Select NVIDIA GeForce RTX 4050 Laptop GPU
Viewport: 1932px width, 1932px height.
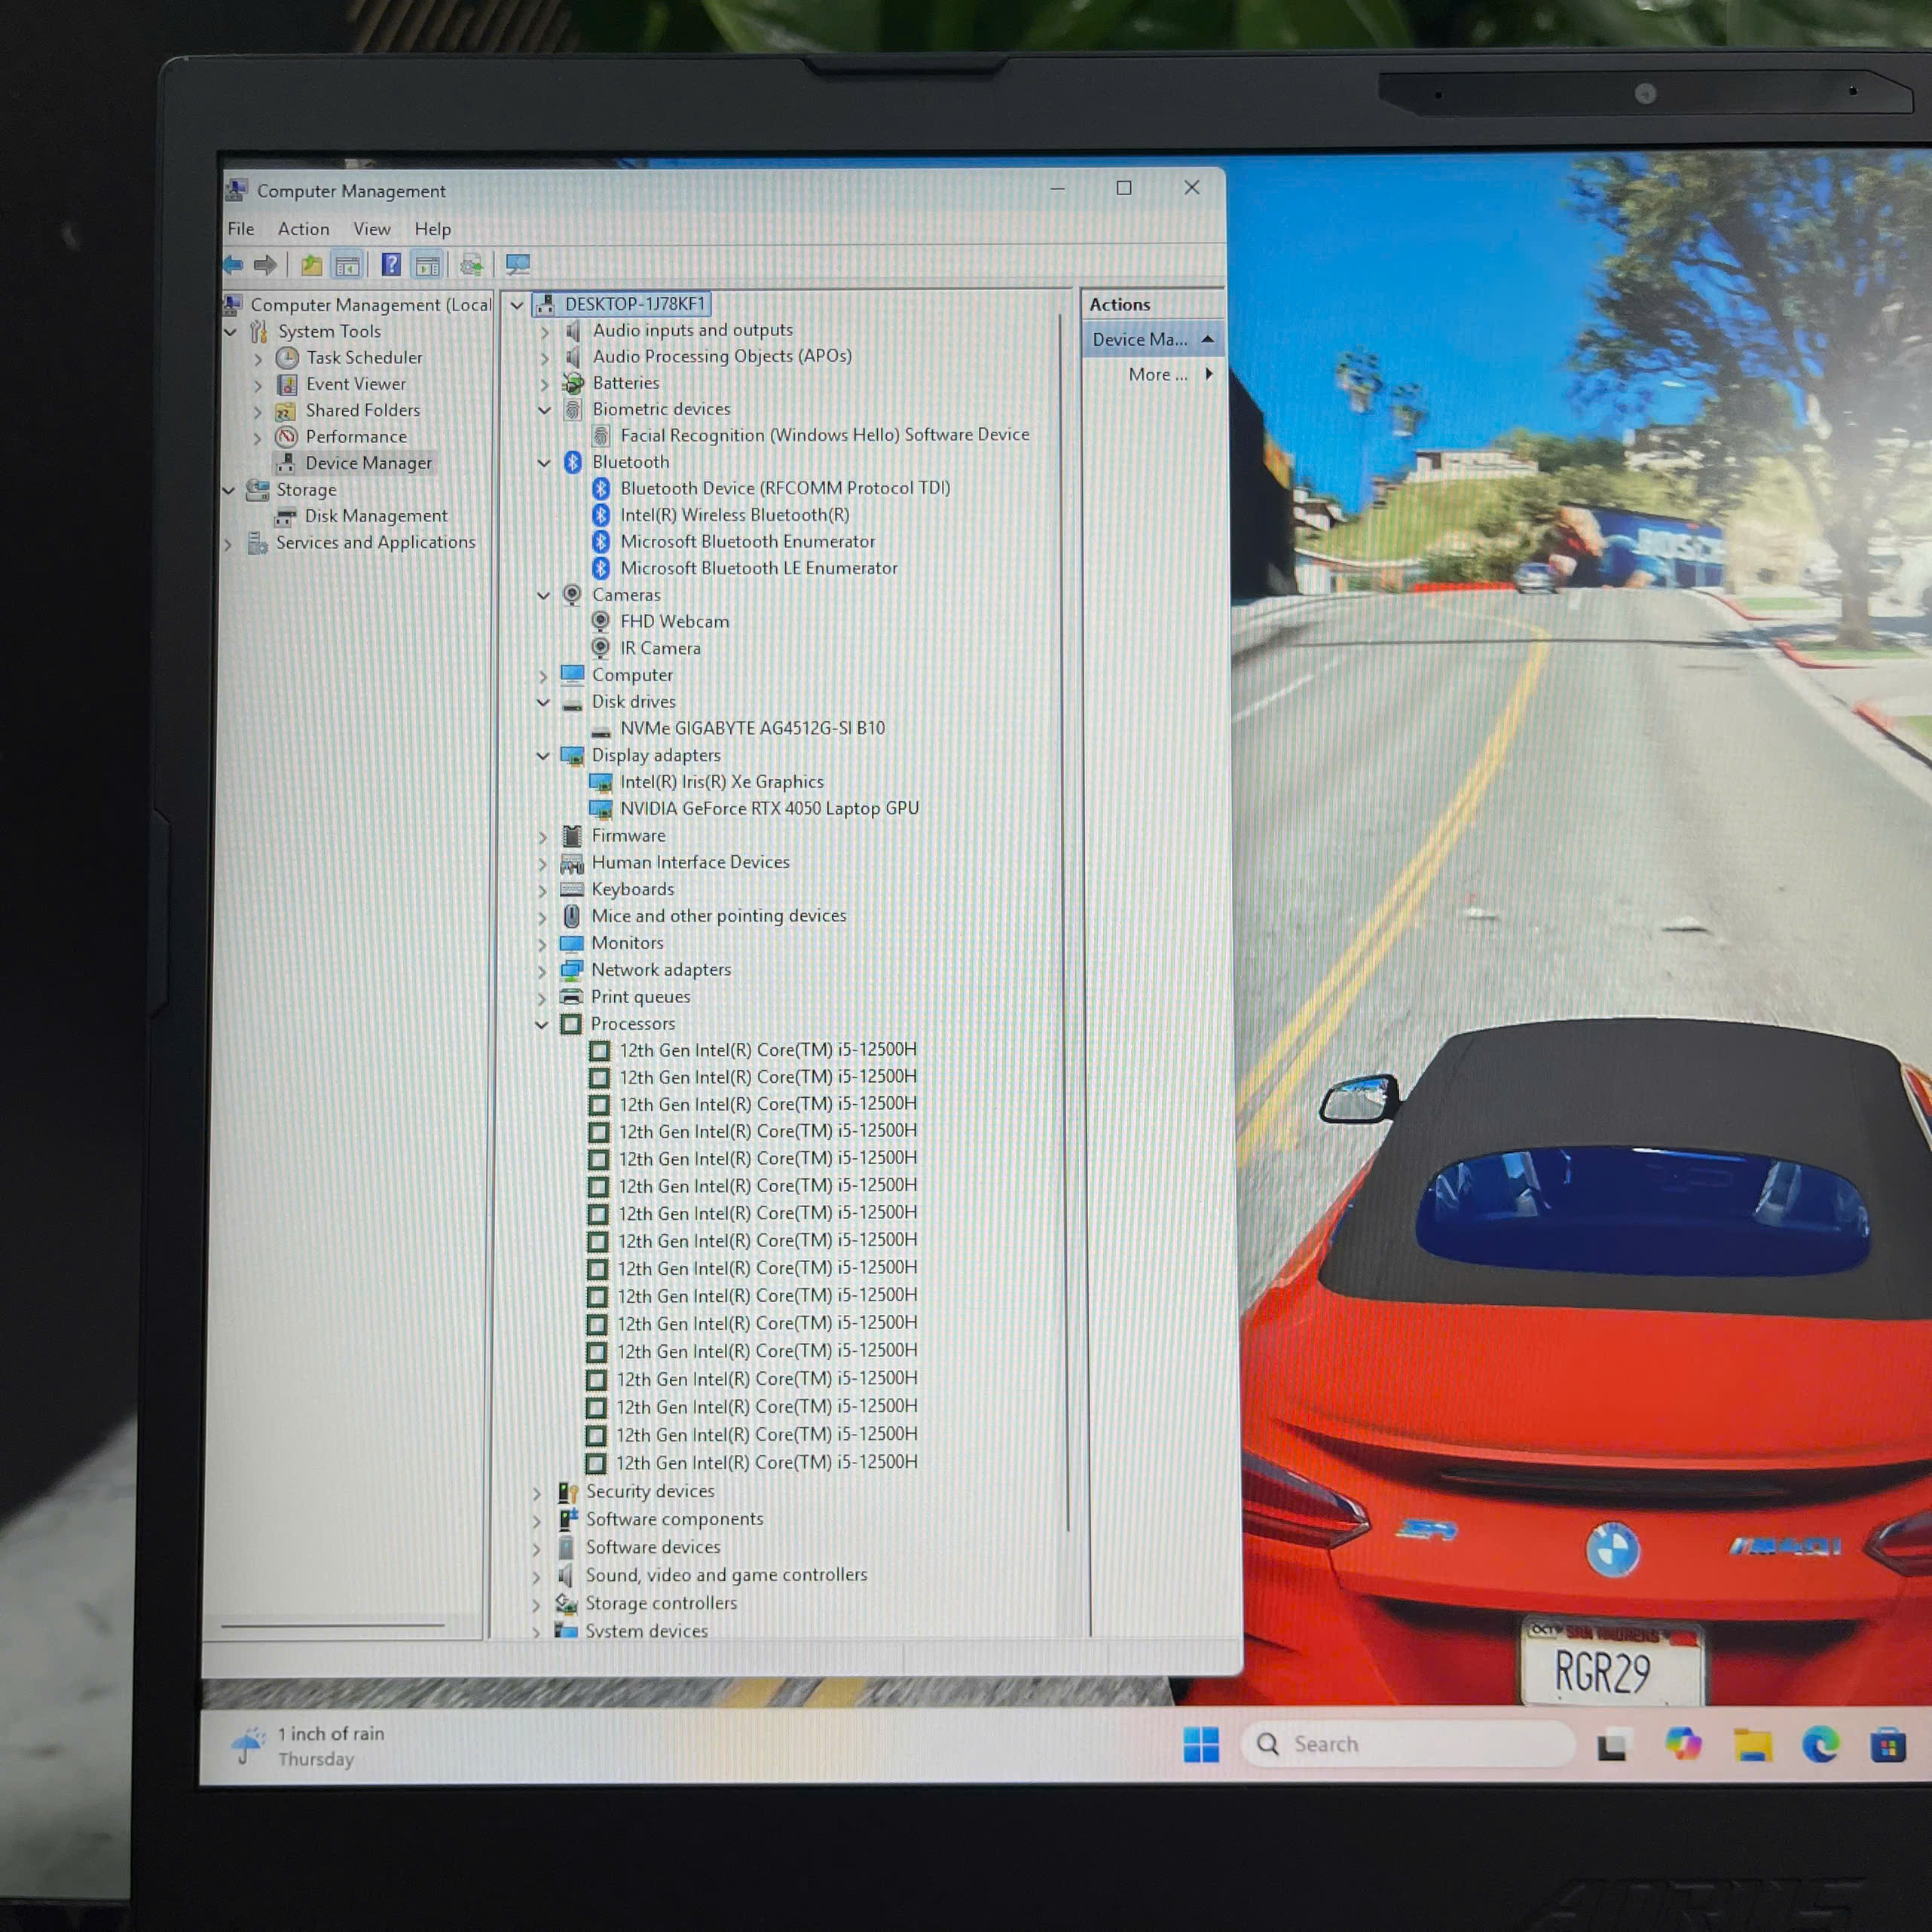(770, 808)
